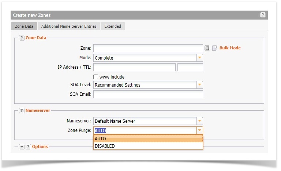Focus the IP Address input field
Image resolution: width=281 pixels, height=171 pixels.
[134, 67]
